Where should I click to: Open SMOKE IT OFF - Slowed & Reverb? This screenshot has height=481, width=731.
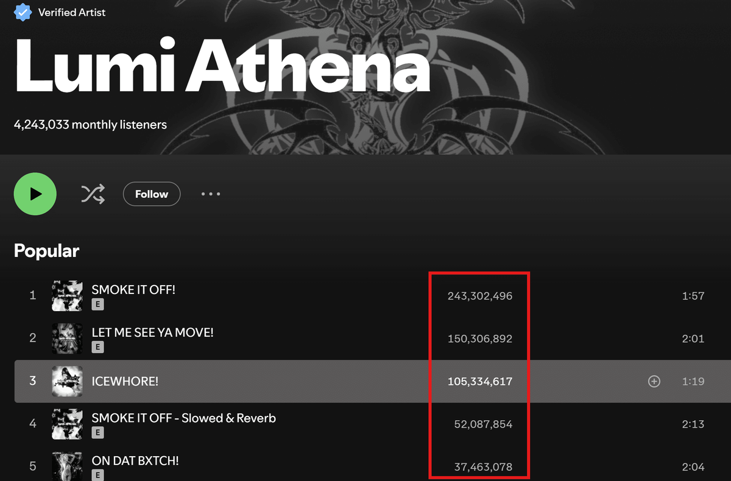(183, 418)
